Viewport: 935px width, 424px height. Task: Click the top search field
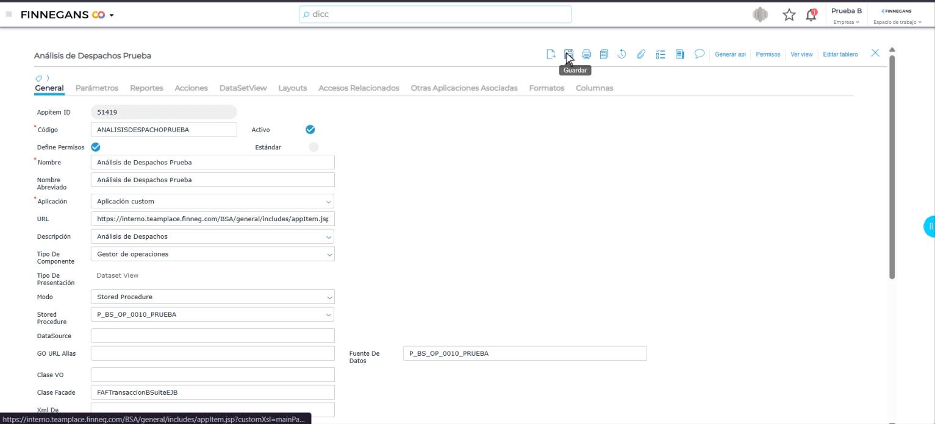435,15
